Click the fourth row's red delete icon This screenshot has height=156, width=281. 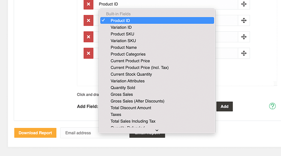(88, 53)
